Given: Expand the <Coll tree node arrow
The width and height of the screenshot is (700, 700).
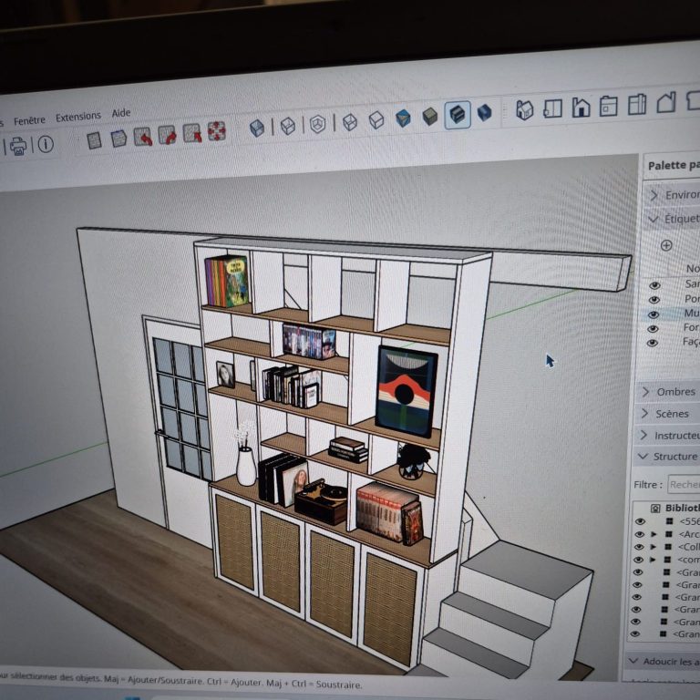Looking at the screenshot, I should 654,547.
